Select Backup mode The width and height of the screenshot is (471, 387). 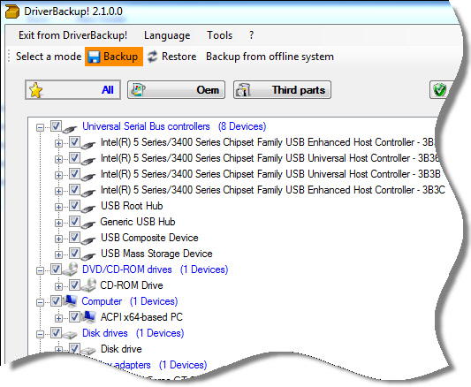pos(114,57)
